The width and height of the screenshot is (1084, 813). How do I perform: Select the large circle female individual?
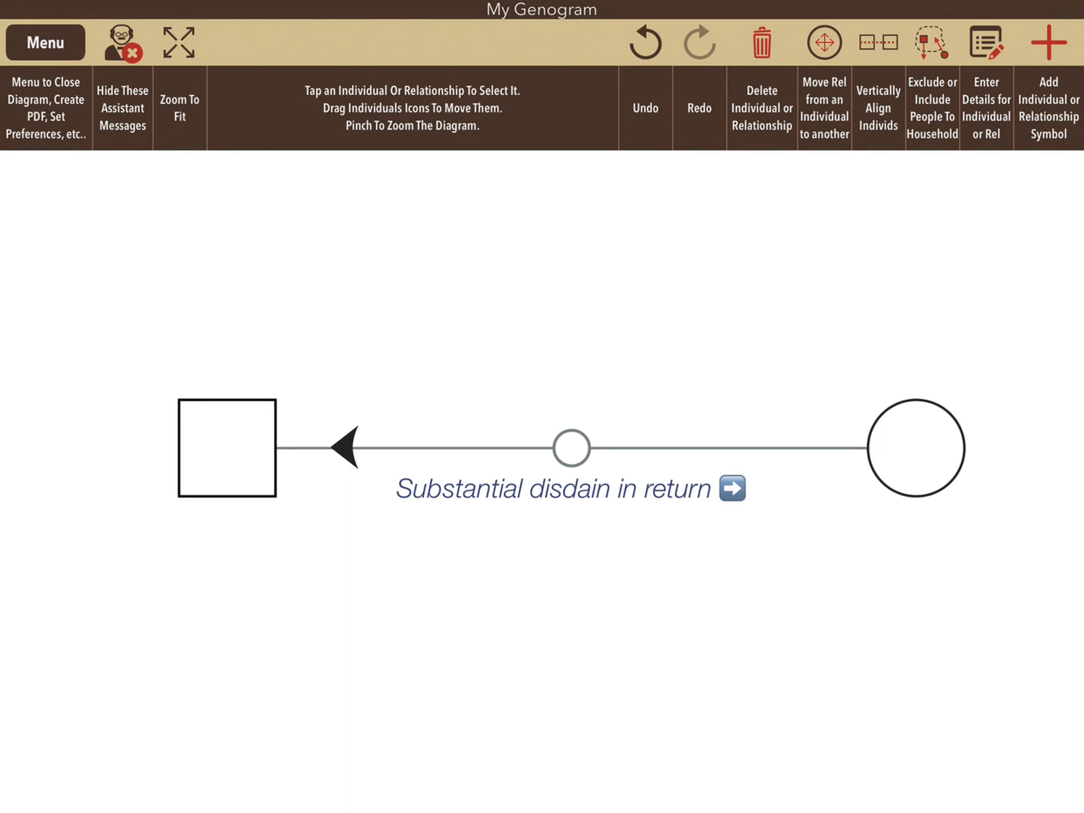coord(916,448)
